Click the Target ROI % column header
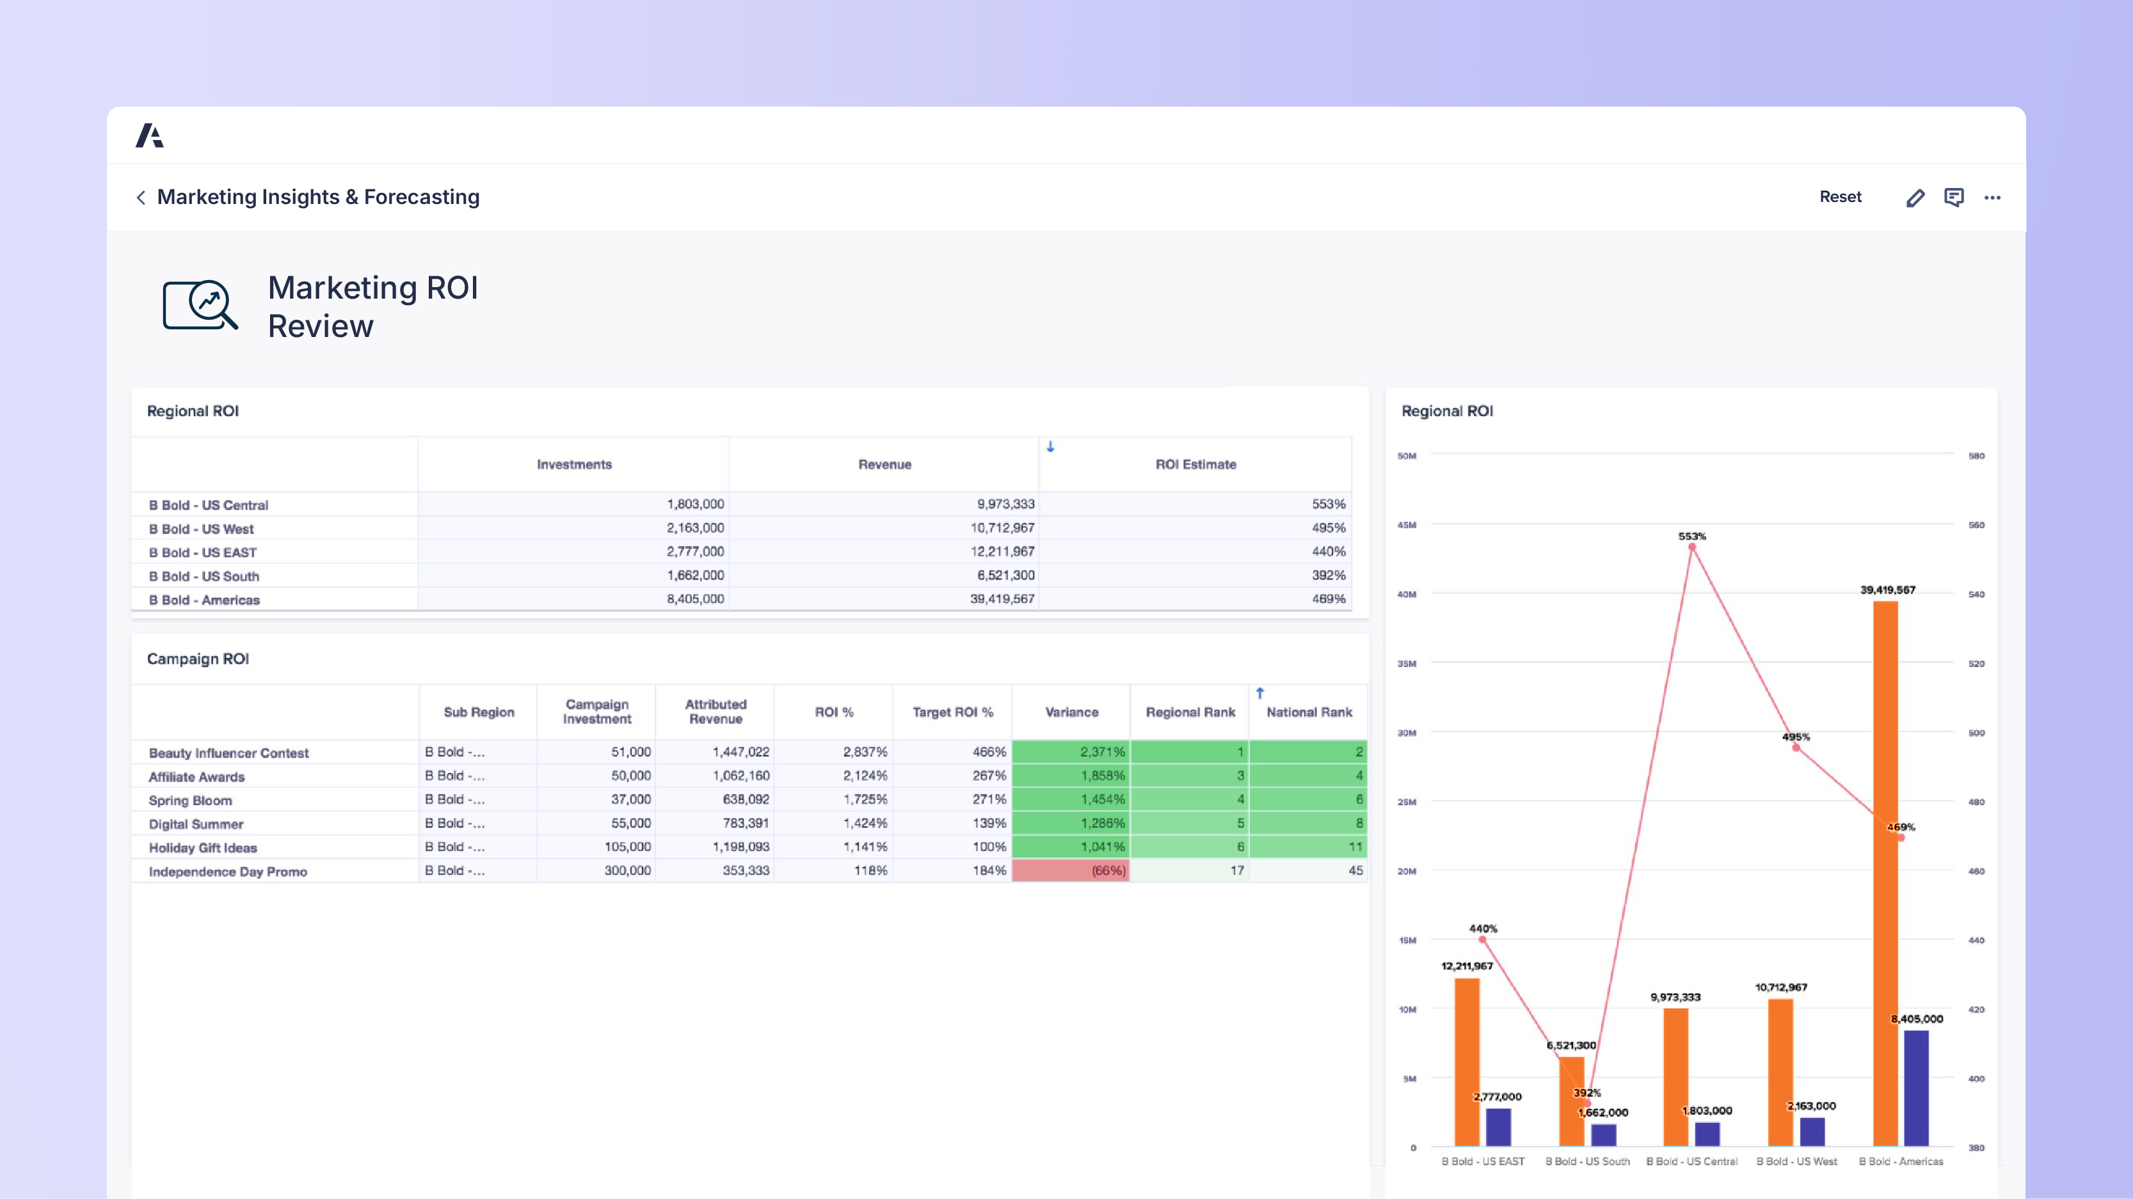Viewport: 2133px width, 1199px height. (x=952, y=712)
